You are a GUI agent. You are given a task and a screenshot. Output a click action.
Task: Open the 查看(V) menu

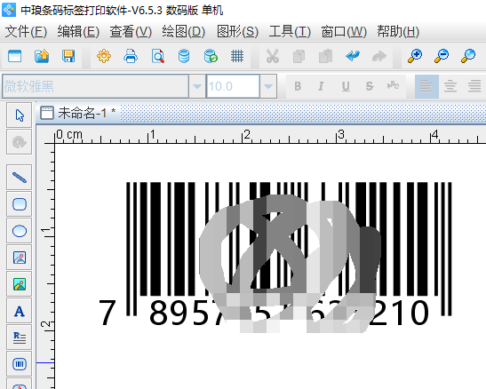[x=131, y=32]
